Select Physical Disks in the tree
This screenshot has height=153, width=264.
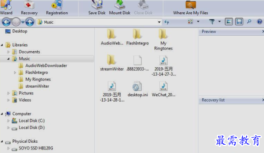[25, 142]
